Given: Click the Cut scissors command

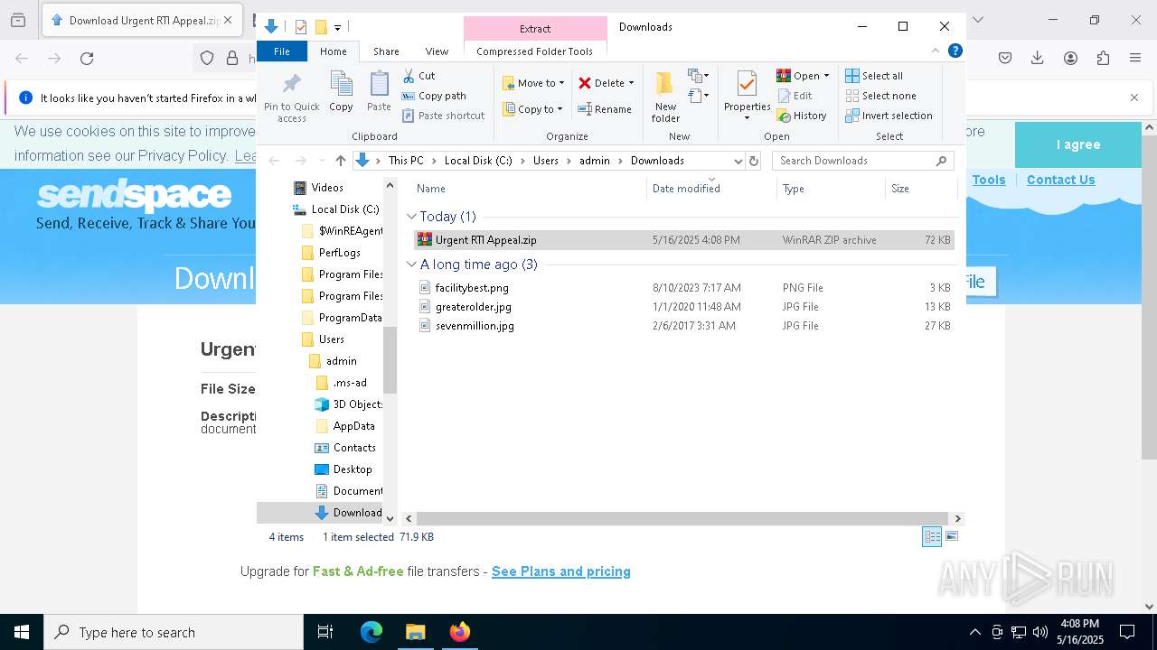Looking at the screenshot, I should coord(419,76).
